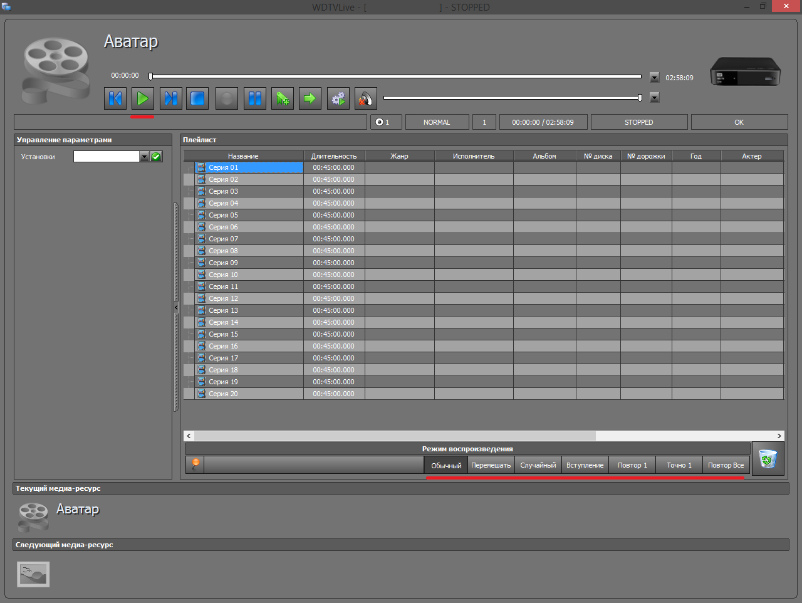Collapse the left panel with the splitter arrow
Image resolution: width=802 pixels, height=603 pixels.
pyautogui.click(x=176, y=307)
